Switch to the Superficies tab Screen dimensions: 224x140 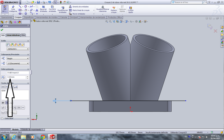coord(29,17)
